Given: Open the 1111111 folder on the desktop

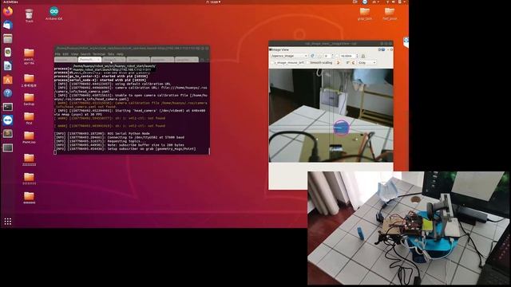Looking at the screenshot, I should pos(29,179).
